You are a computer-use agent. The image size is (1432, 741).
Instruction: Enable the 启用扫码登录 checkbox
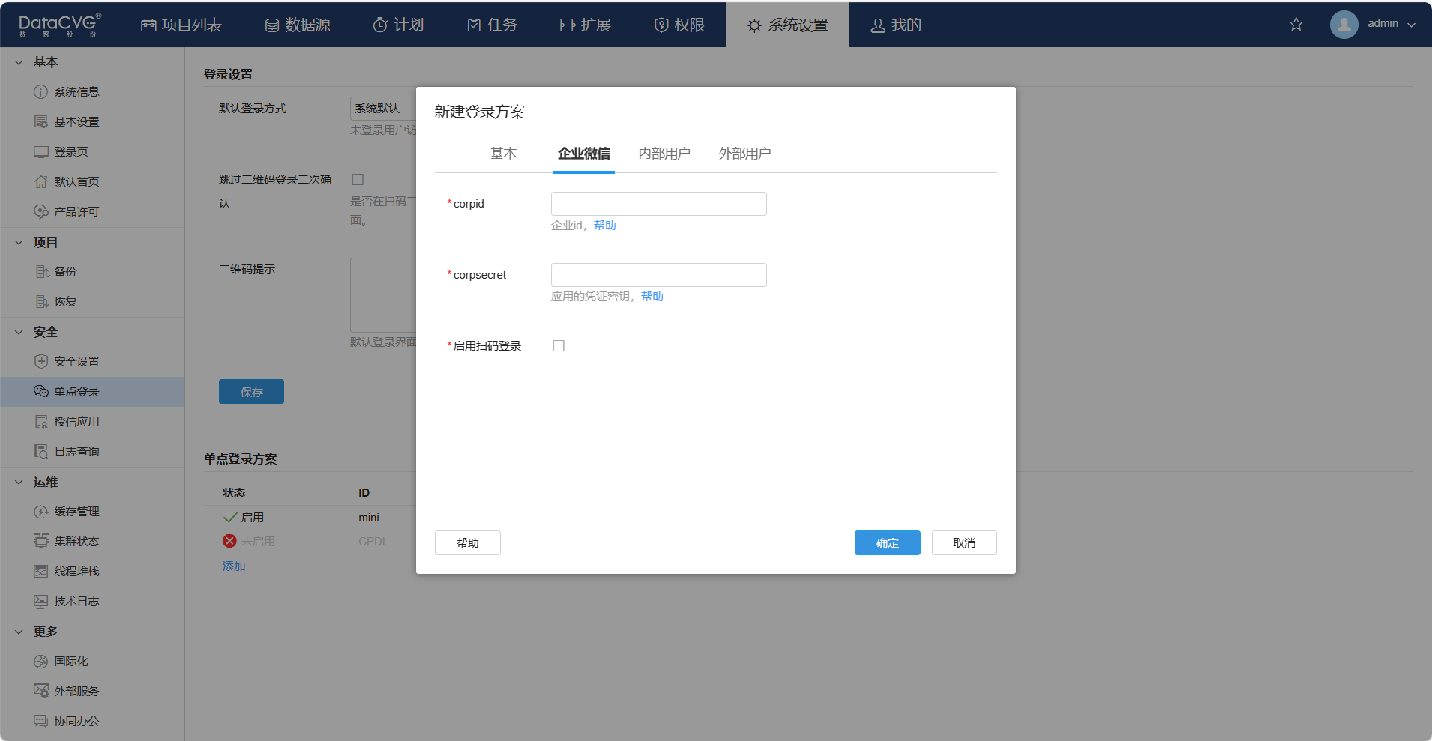559,345
